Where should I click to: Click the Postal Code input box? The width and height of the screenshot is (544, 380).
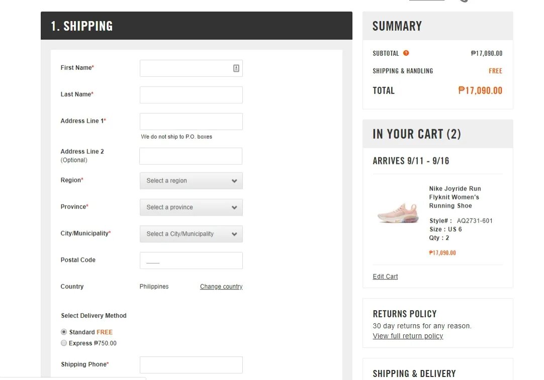[x=191, y=260]
